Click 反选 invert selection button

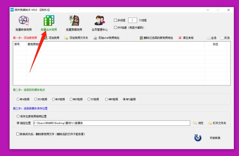[225, 38]
